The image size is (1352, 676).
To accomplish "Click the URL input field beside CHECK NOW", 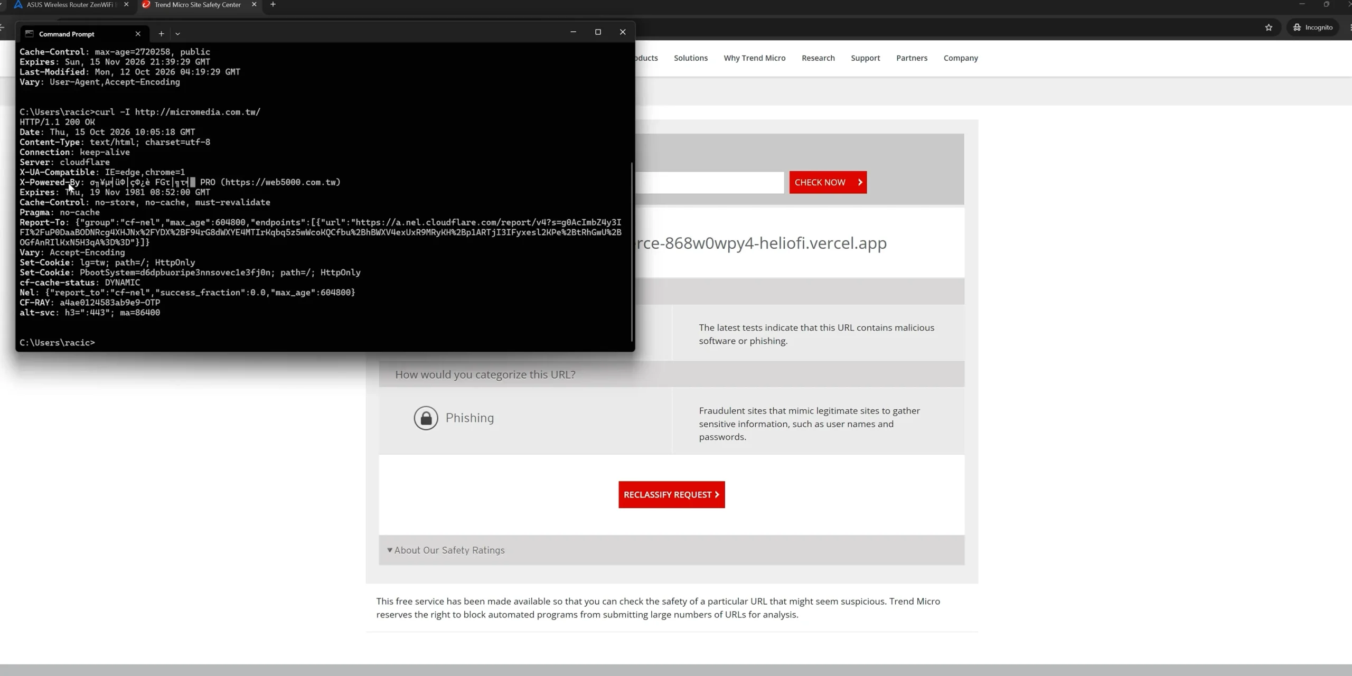I will [709, 182].
